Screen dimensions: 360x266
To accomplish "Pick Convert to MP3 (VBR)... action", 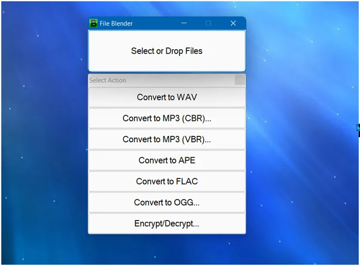I will pos(167,139).
